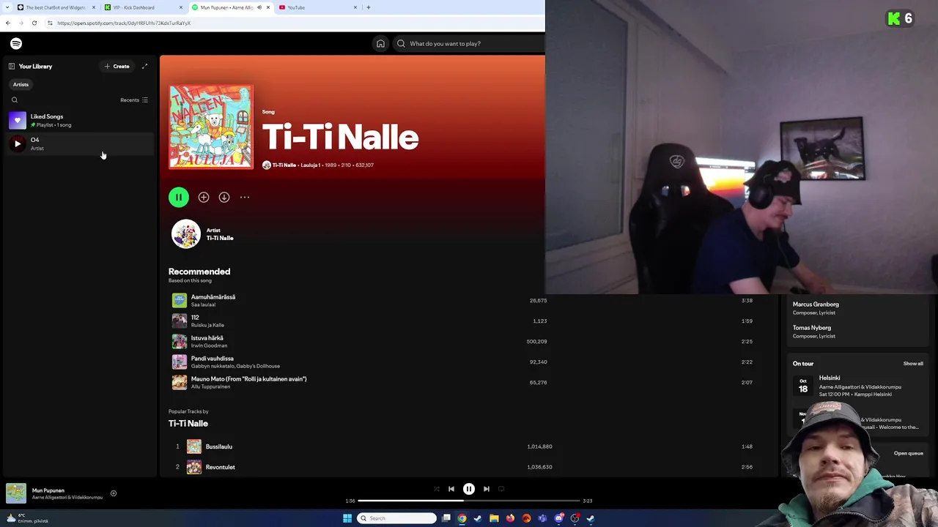938x527 pixels.
Task: Play recommended track Istuva härkä
Action: pyautogui.click(x=179, y=341)
